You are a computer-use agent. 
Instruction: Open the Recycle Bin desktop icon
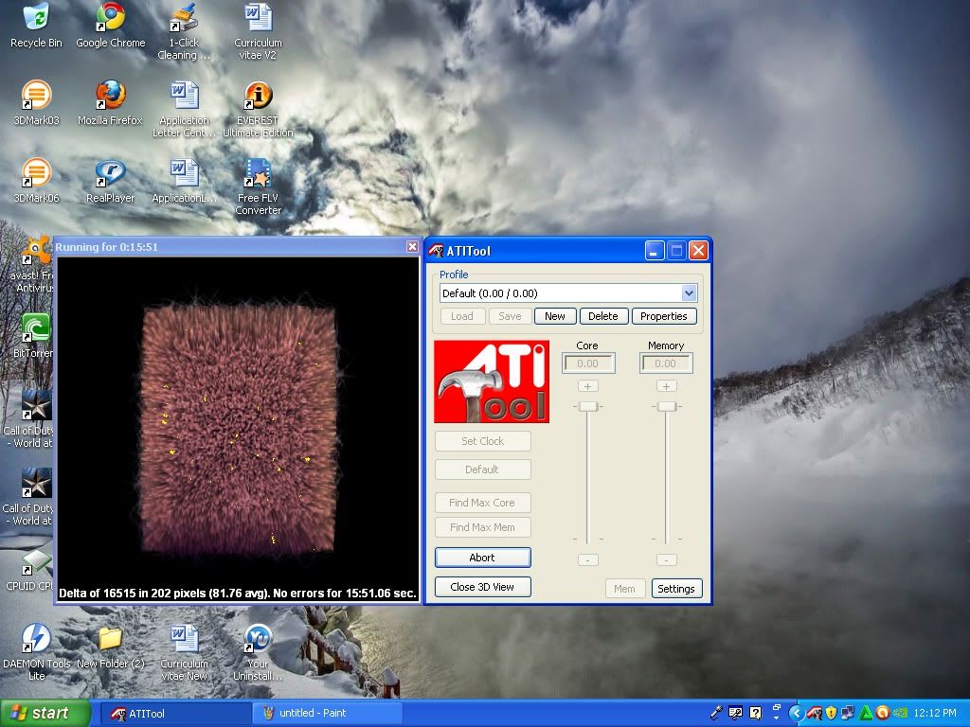[x=36, y=25]
